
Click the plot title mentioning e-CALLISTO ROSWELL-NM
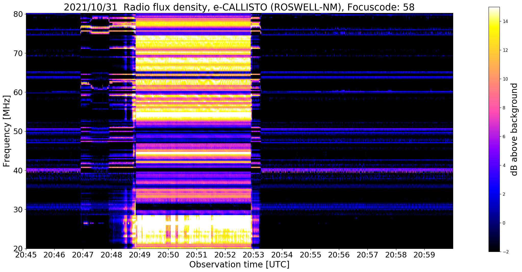click(x=239, y=7)
